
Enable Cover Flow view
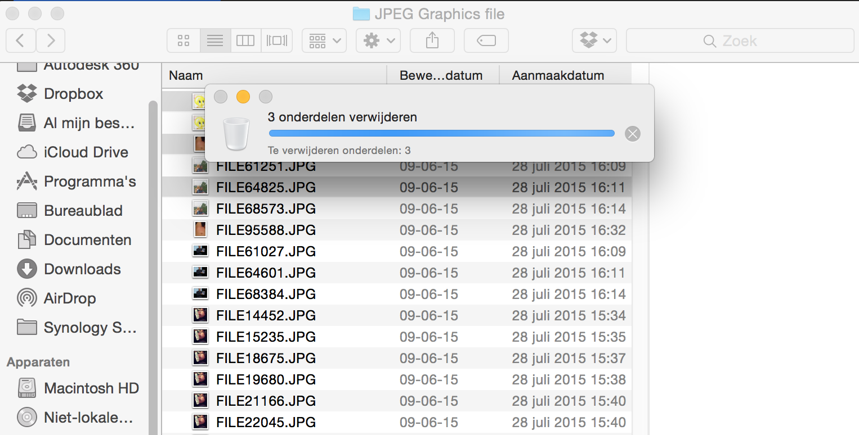(x=276, y=40)
